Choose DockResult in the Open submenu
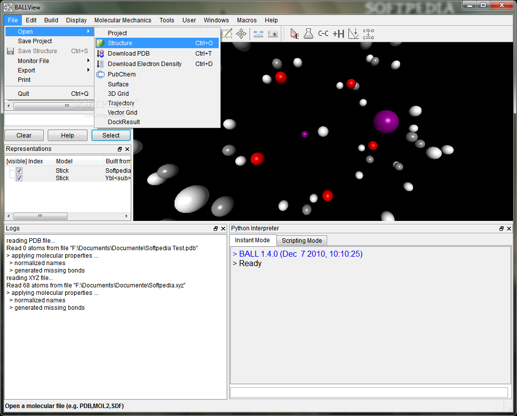 click(x=157, y=122)
